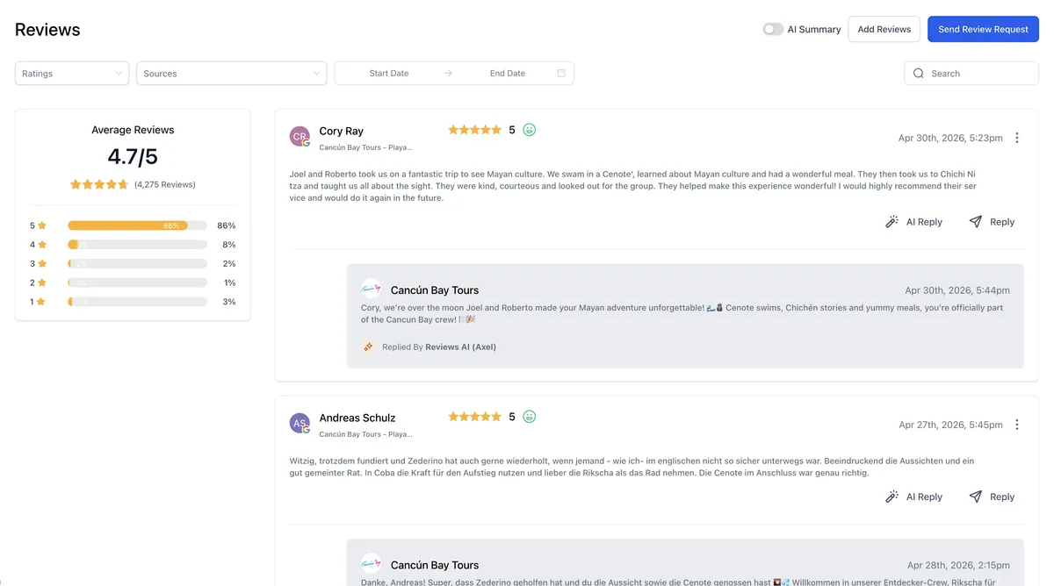1054x586 pixels.
Task: Click the happy sentiment icon on Cory Ray review
Action: [x=530, y=130]
